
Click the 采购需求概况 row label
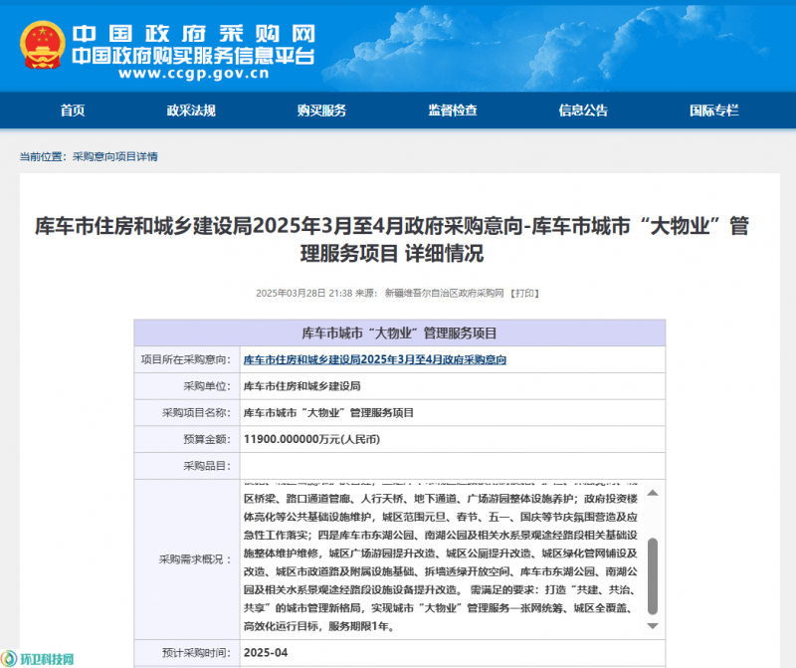[195, 559]
